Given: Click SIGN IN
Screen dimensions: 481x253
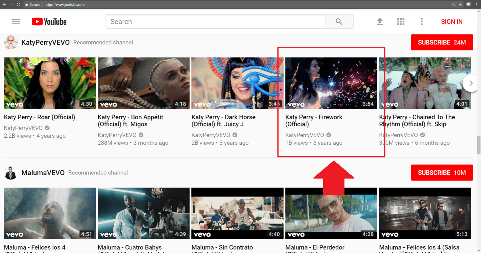Looking at the screenshot, I should 452,22.
